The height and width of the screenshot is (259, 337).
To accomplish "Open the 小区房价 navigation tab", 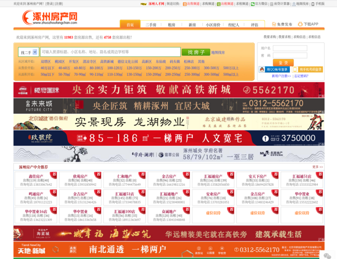I will (213, 25).
